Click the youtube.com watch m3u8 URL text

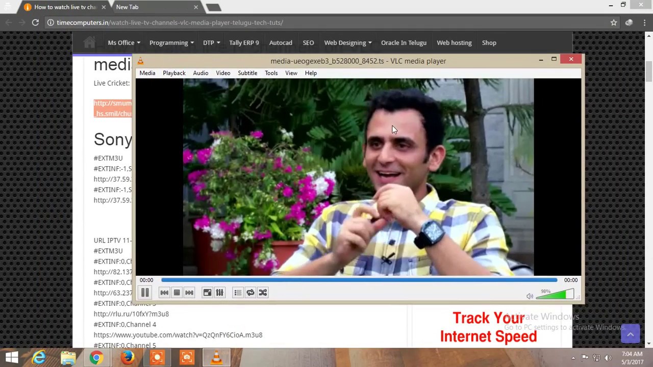pos(178,335)
